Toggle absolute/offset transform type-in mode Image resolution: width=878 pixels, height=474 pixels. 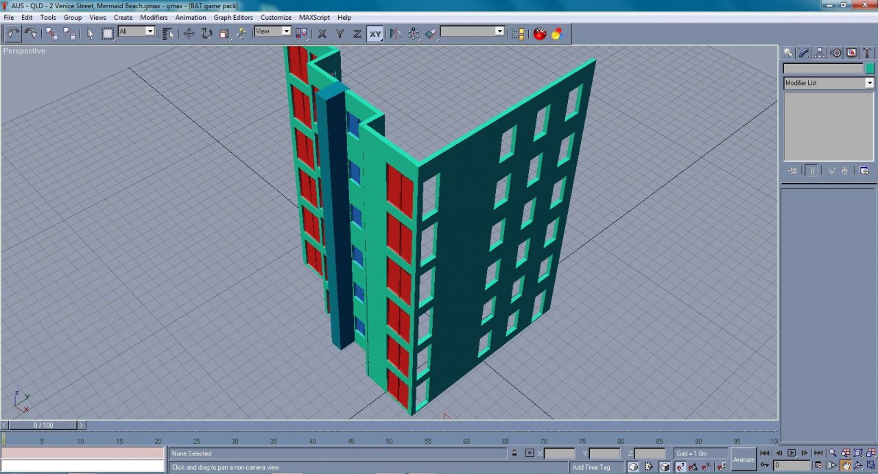pos(529,453)
